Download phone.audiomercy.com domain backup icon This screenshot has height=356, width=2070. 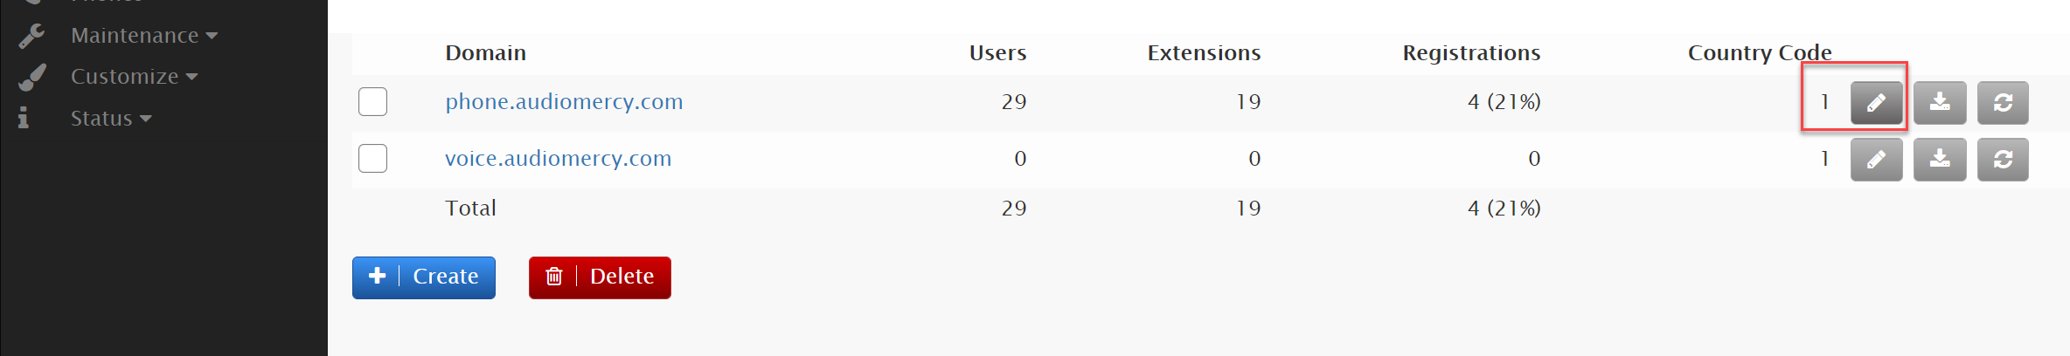point(1940,103)
